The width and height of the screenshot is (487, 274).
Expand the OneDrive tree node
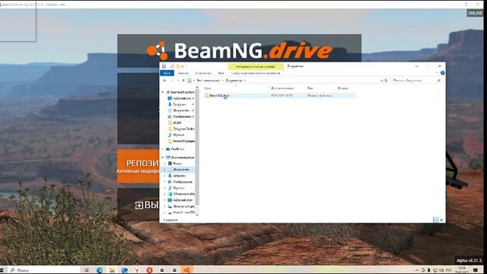coord(162,149)
